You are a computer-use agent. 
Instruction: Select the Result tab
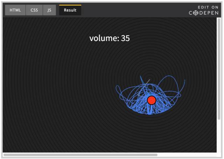coord(70,10)
